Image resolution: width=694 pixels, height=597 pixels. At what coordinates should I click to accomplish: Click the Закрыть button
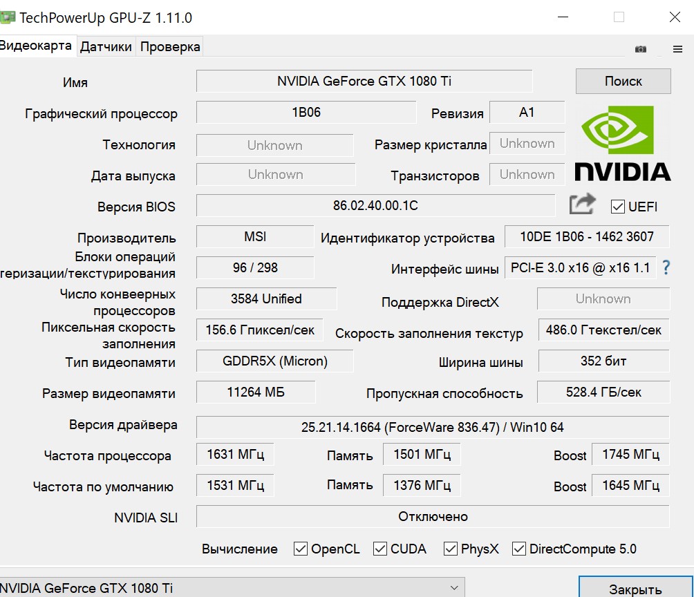pyautogui.click(x=635, y=589)
